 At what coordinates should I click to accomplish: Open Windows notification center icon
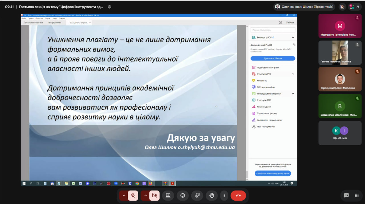tap(292, 183)
